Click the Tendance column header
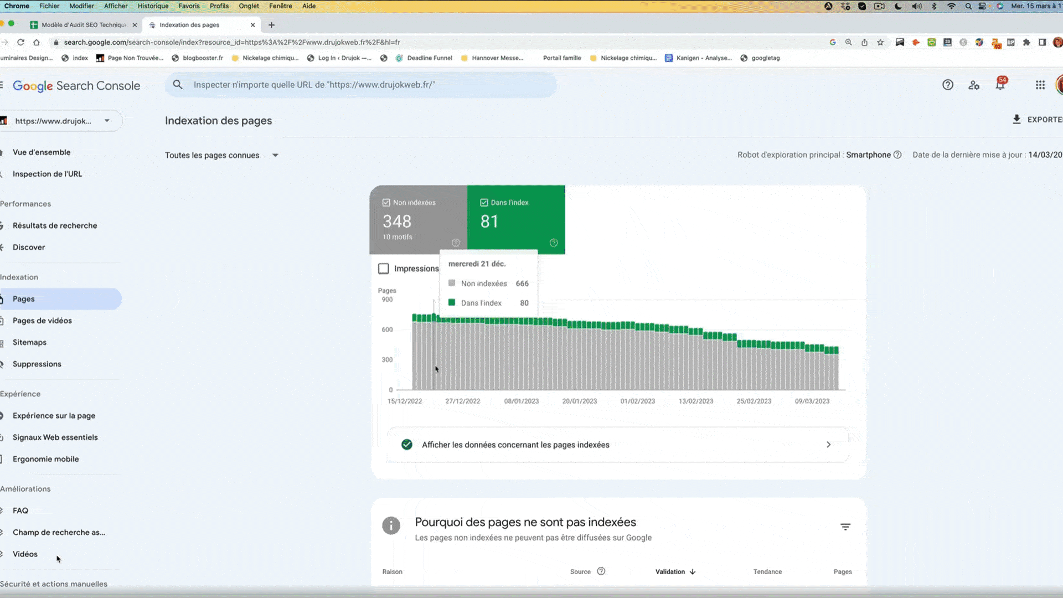 pyautogui.click(x=767, y=571)
